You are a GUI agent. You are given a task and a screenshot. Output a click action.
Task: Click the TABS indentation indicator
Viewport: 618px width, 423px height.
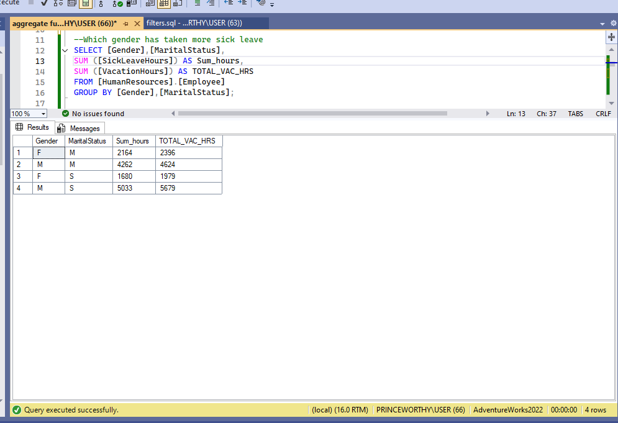pos(575,114)
